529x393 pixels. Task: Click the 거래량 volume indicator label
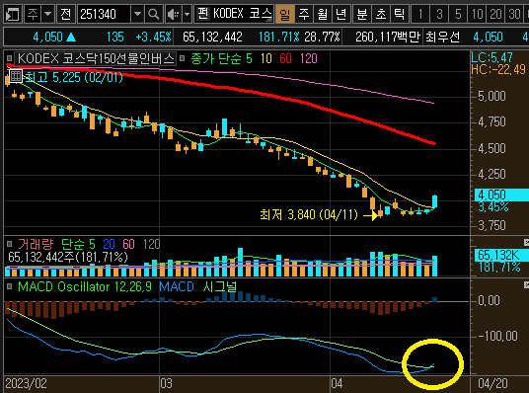(36, 244)
